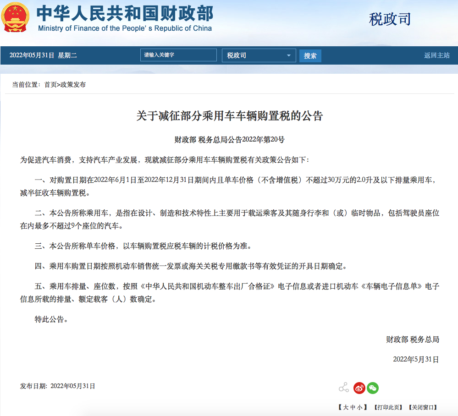Click the 中华人民共和国财政部 site title
This screenshot has width=458, height=416.
point(125,13)
